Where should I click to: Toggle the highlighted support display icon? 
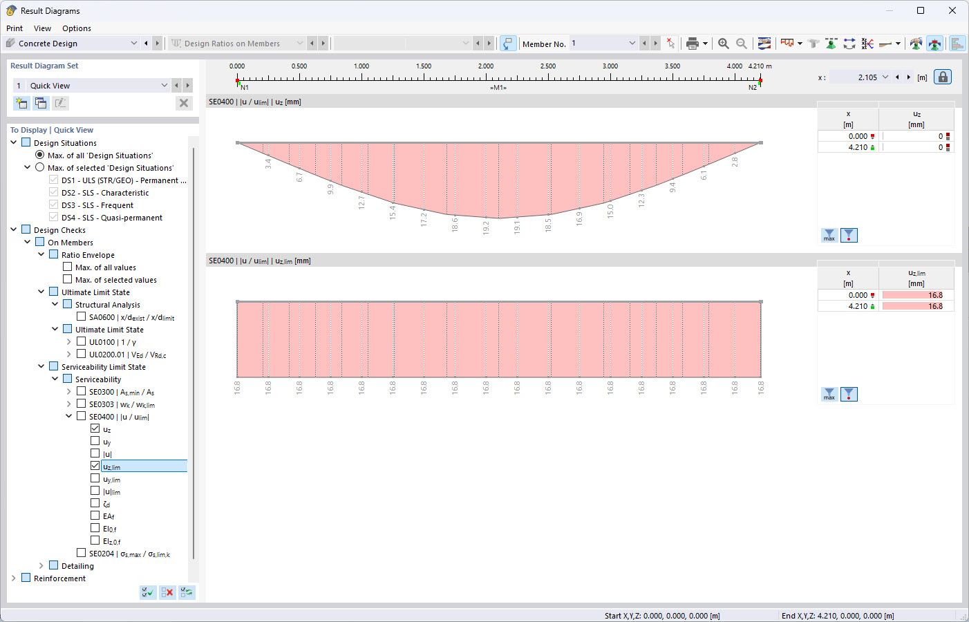tap(934, 44)
